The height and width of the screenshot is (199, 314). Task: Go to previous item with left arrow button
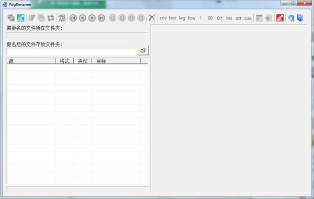(83, 18)
